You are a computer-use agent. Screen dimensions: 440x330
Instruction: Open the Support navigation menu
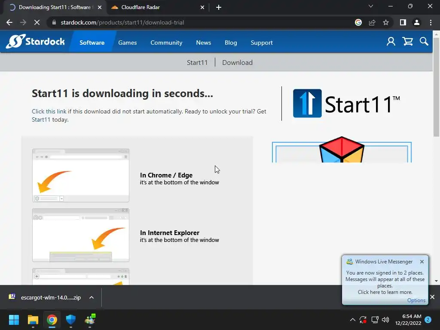click(262, 43)
